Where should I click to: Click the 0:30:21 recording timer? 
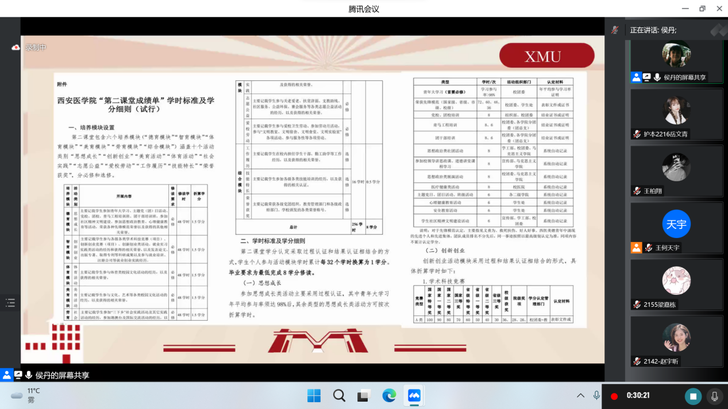click(638, 396)
